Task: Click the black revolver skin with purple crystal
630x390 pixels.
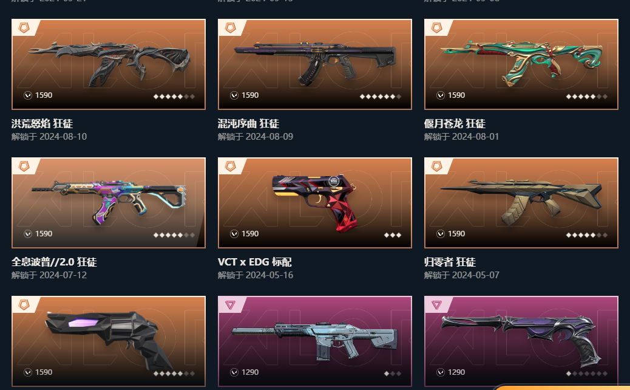Action: [109, 341]
